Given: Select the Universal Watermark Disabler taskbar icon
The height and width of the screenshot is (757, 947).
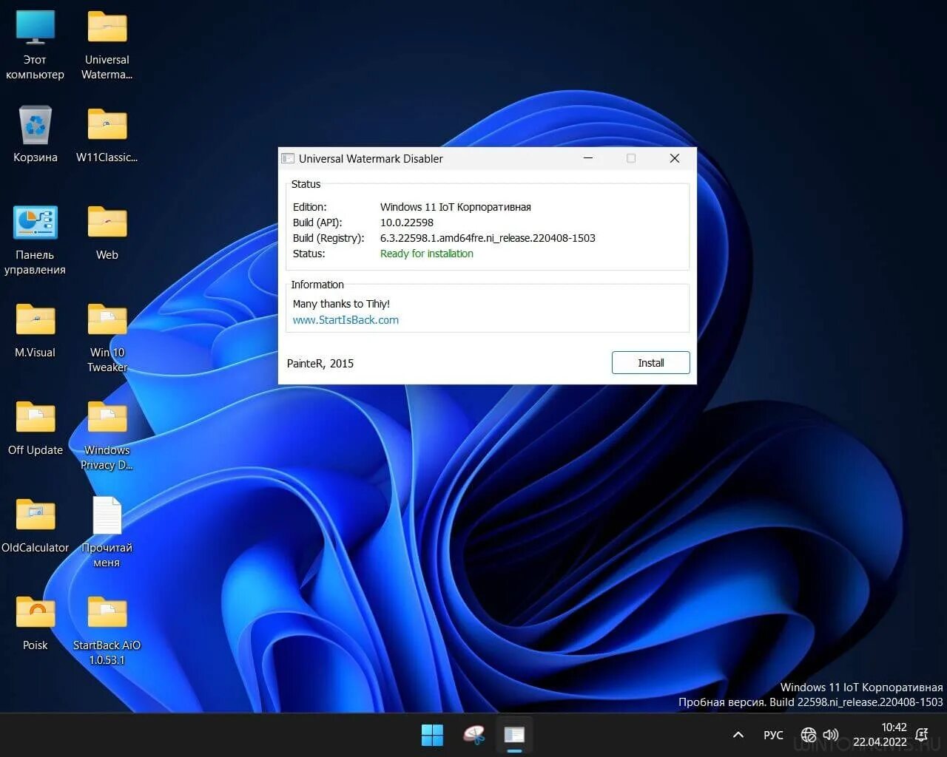Looking at the screenshot, I should tap(514, 735).
